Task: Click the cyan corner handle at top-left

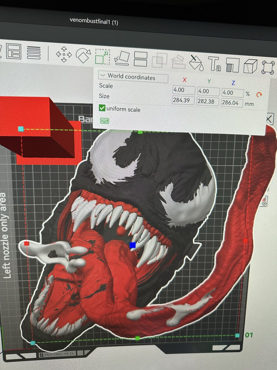Action: tap(21, 129)
